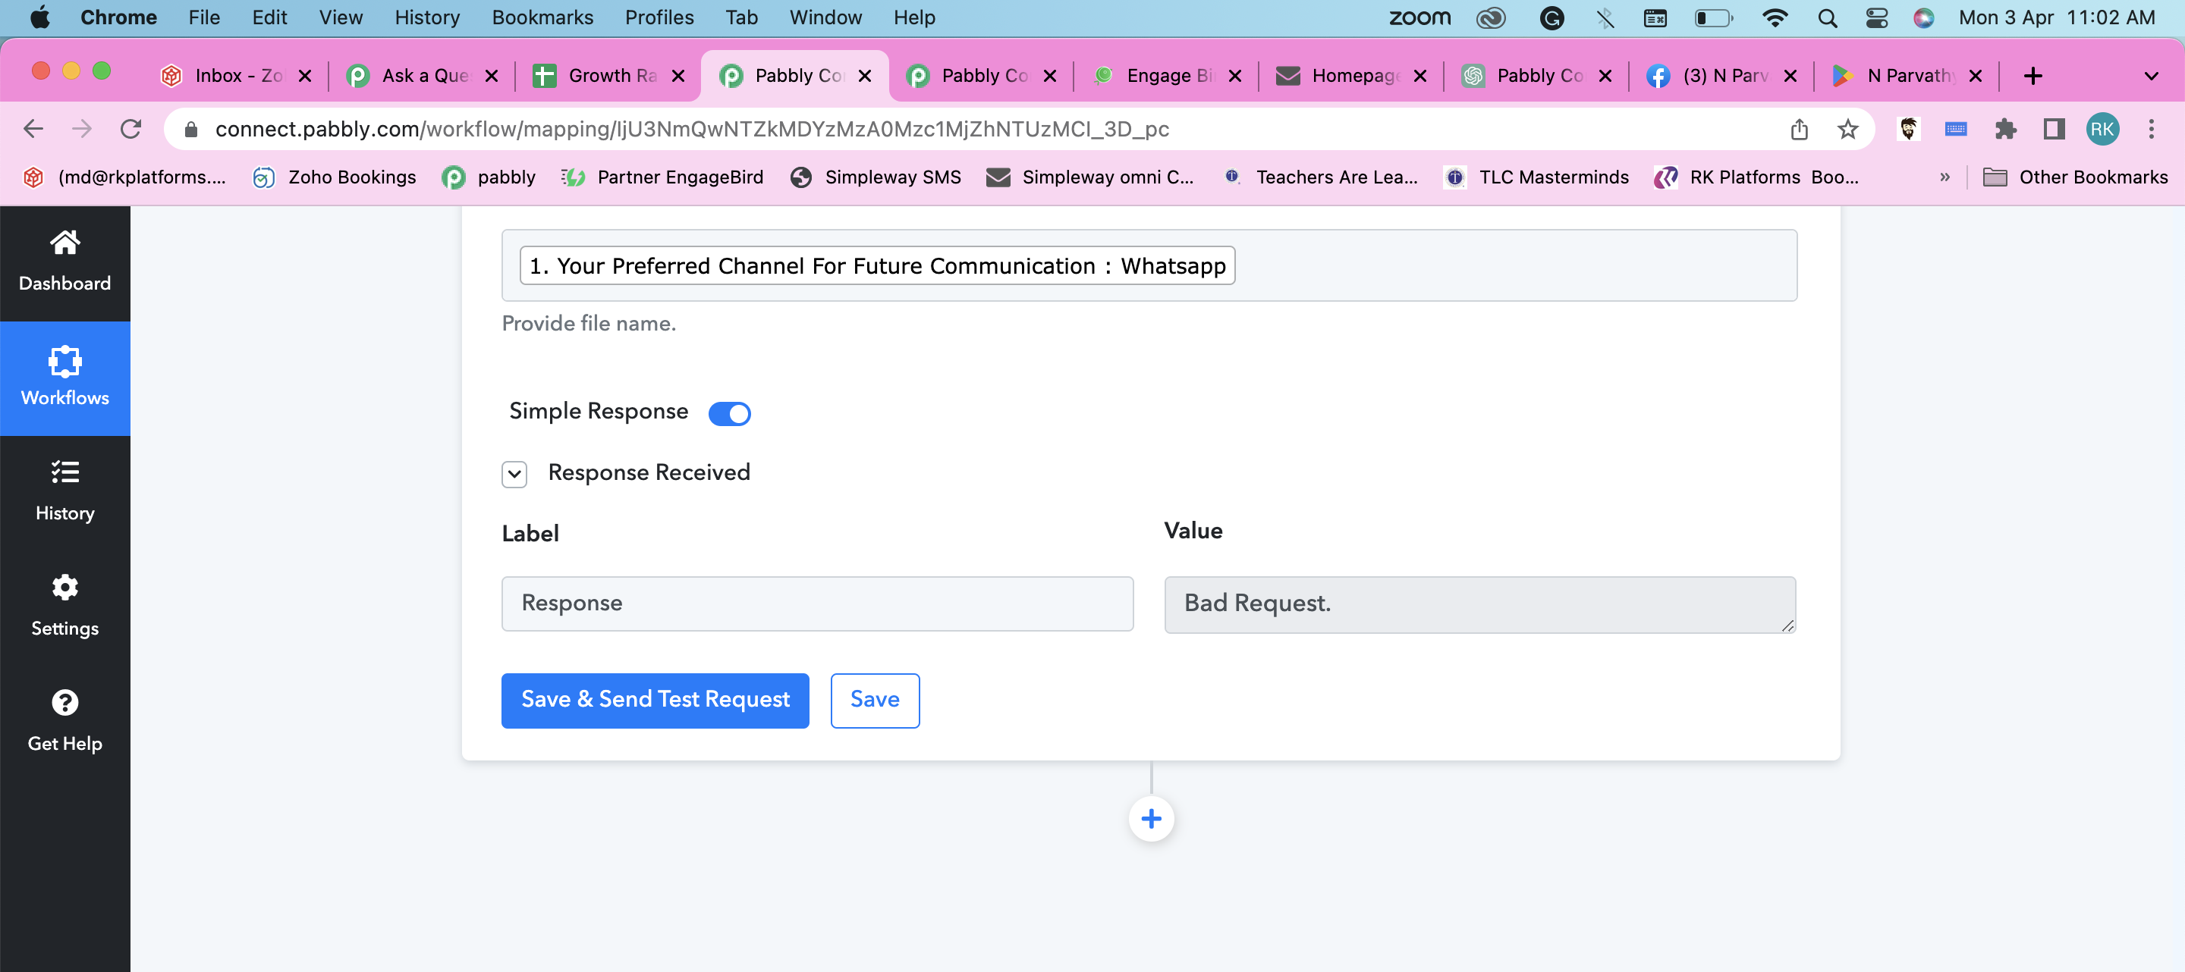Image resolution: width=2185 pixels, height=972 pixels.
Task: Open the RK profile avatar
Action: pos(2102,129)
